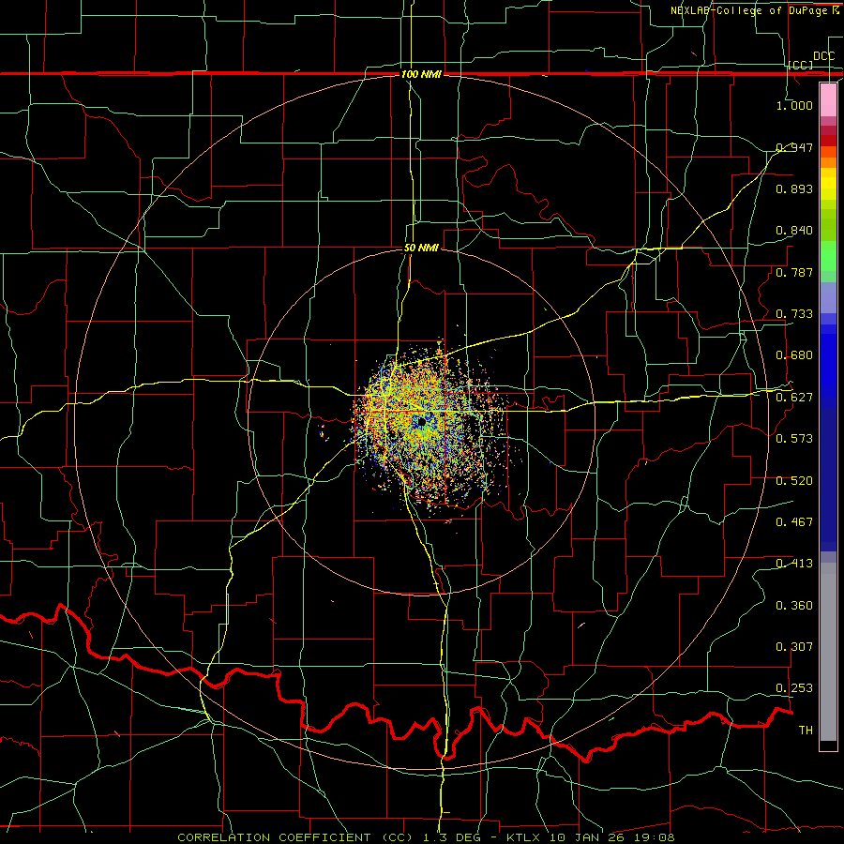Select the 50 NMI range ring label
Image resolution: width=844 pixels, height=844 pixels.
tap(421, 248)
